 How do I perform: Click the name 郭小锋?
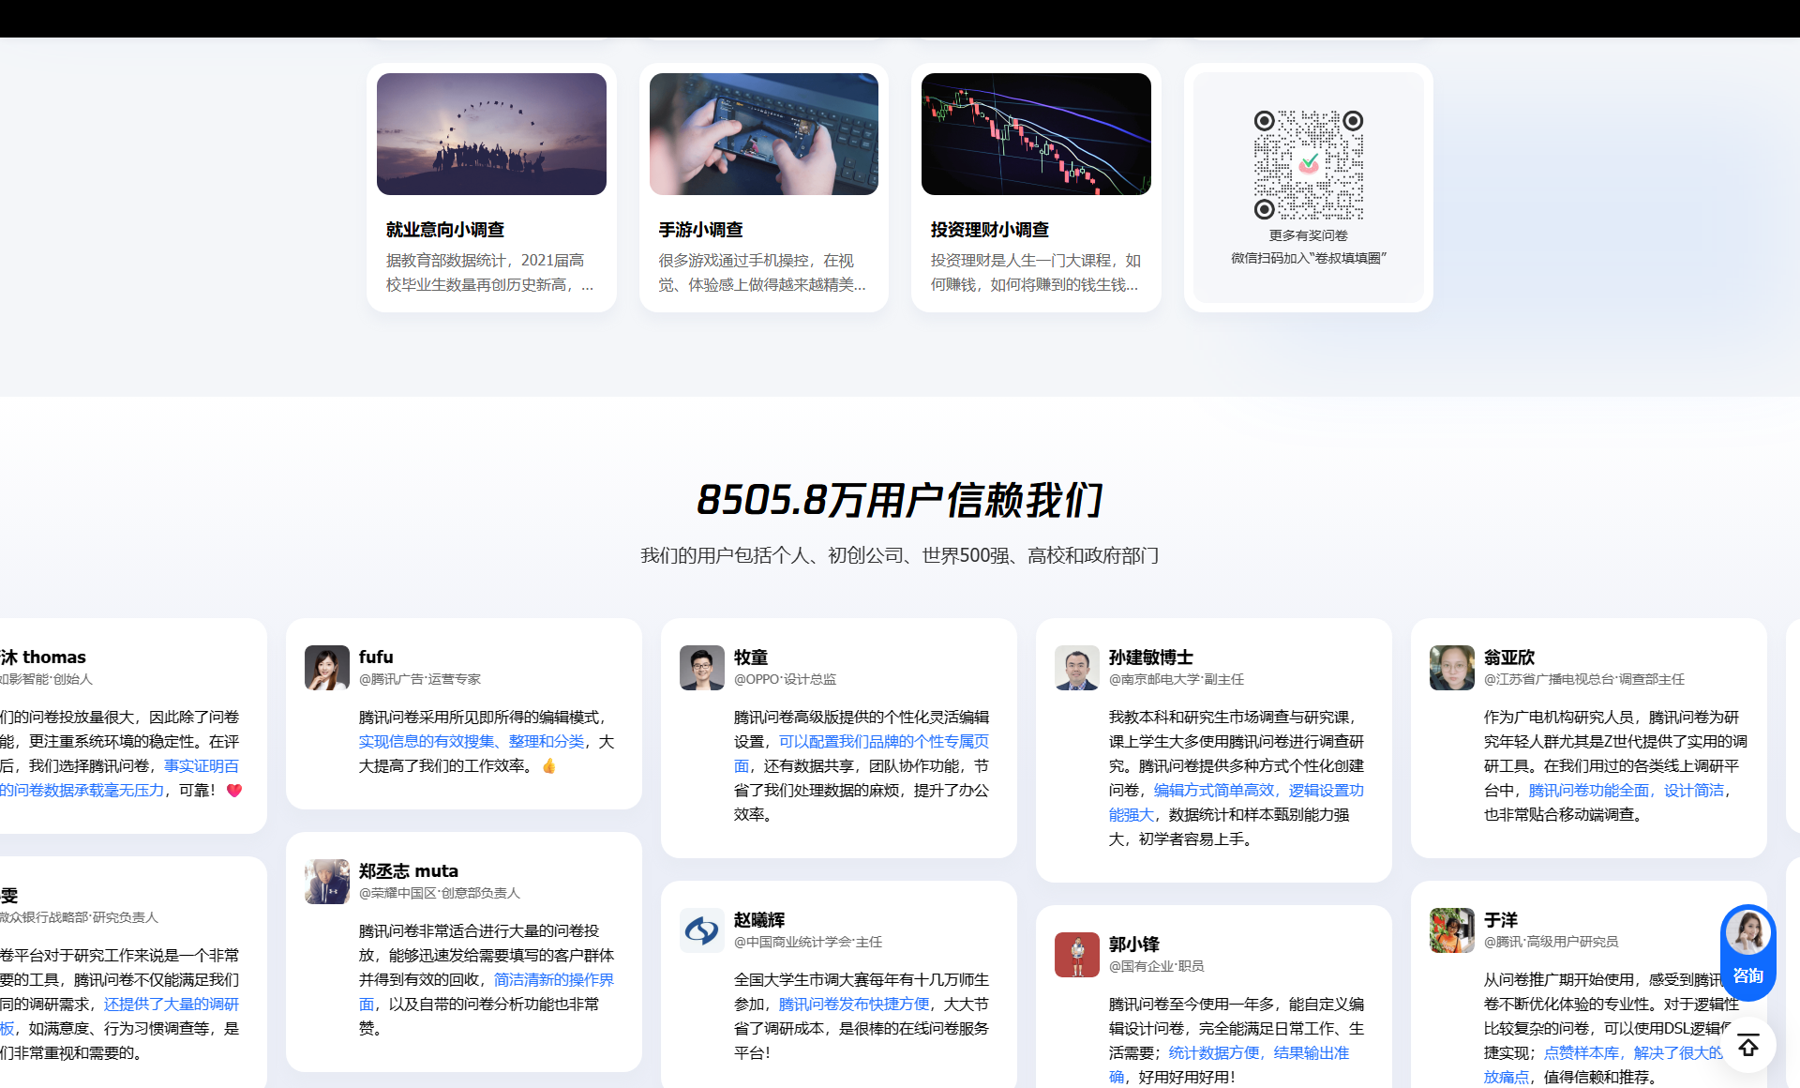(1134, 944)
